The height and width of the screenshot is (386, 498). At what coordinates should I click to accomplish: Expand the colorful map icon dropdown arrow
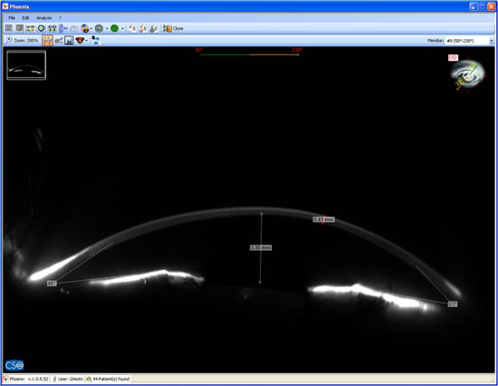coord(91,29)
